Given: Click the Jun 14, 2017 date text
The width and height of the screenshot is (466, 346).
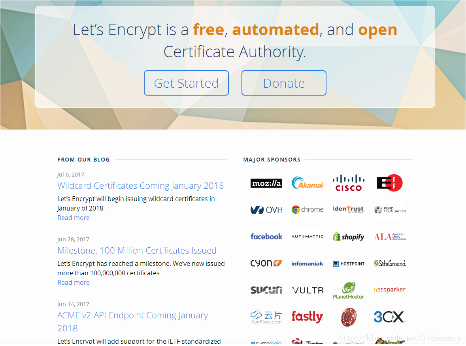Looking at the screenshot, I should pyautogui.click(x=73, y=304).
